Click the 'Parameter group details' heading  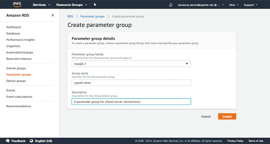tap(93, 38)
